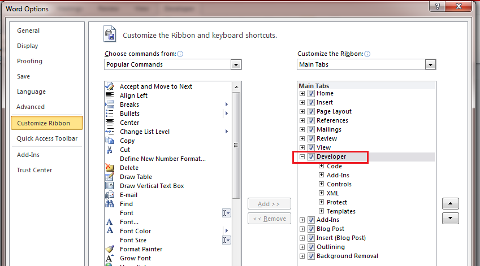Click the Accept and Move to Next icon
Screen dimensions: 480x266
(110, 86)
